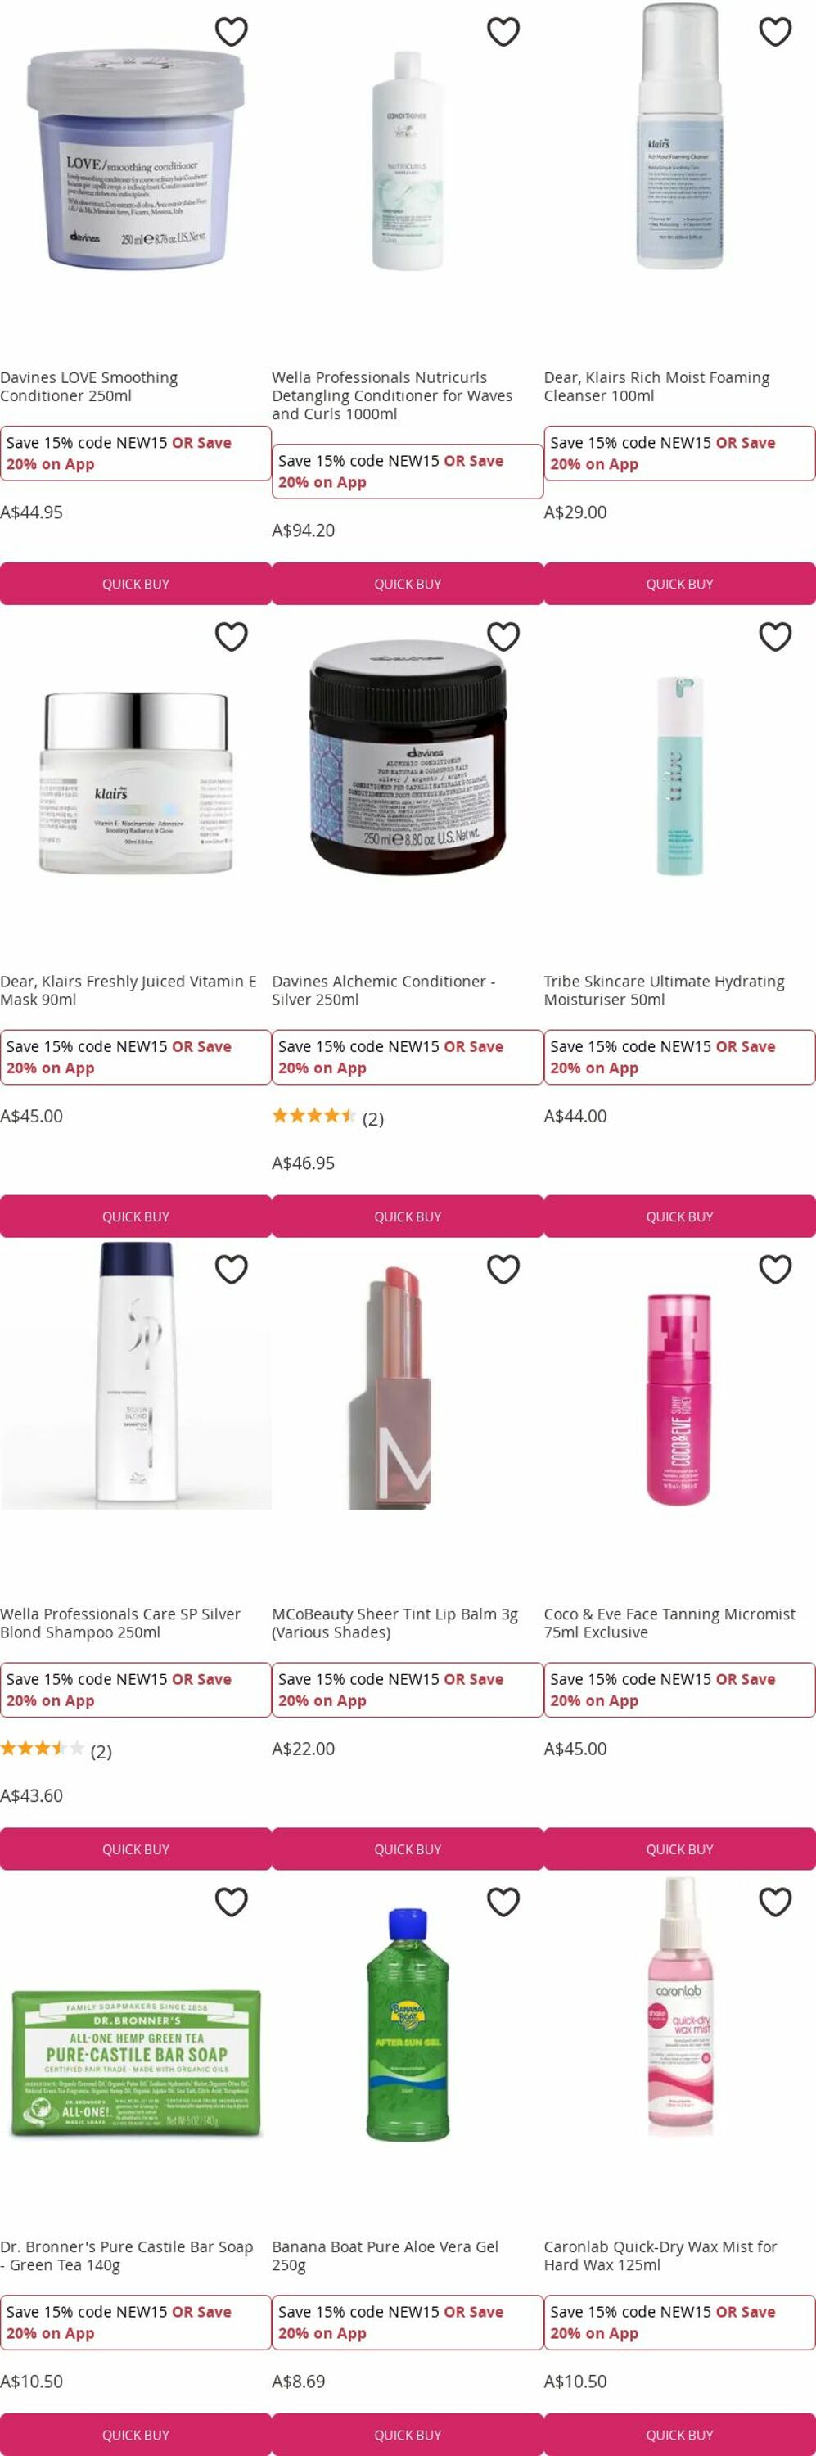
Task: Wishlist the Klairs Freshly Juiced Vitamin E Mask
Action: [232, 637]
